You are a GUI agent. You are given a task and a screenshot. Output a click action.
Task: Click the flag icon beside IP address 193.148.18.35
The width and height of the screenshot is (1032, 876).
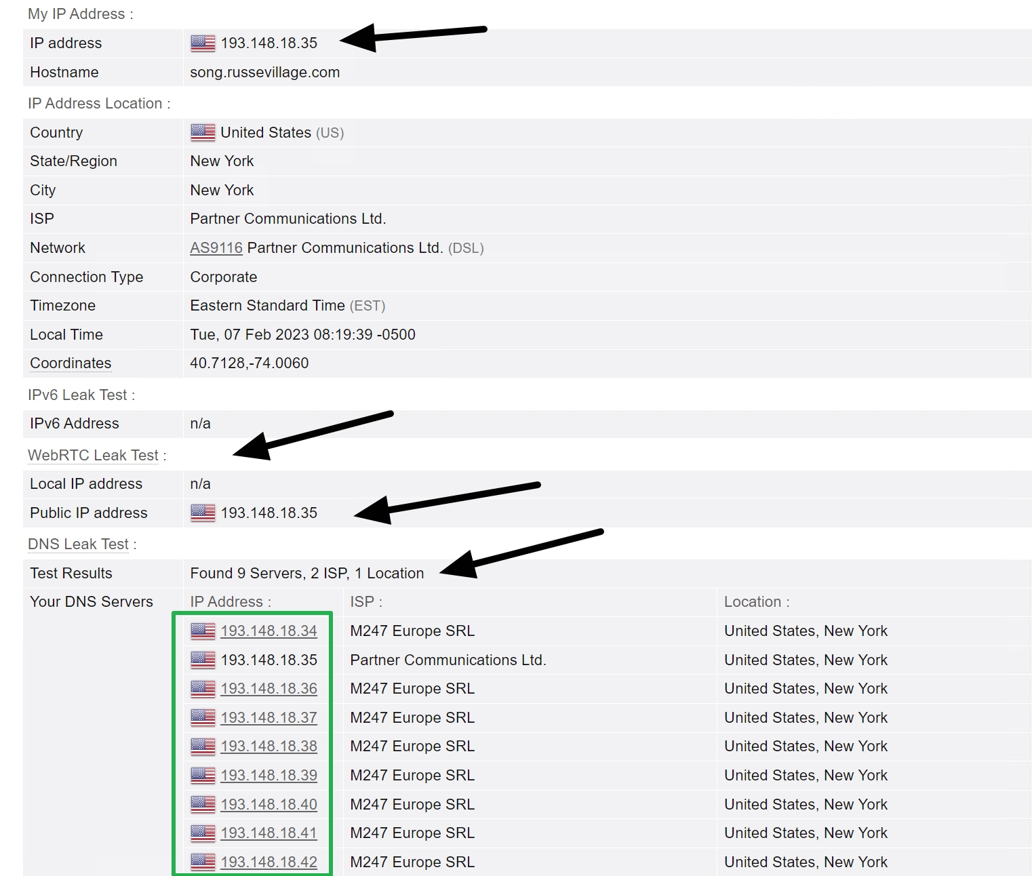201,43
